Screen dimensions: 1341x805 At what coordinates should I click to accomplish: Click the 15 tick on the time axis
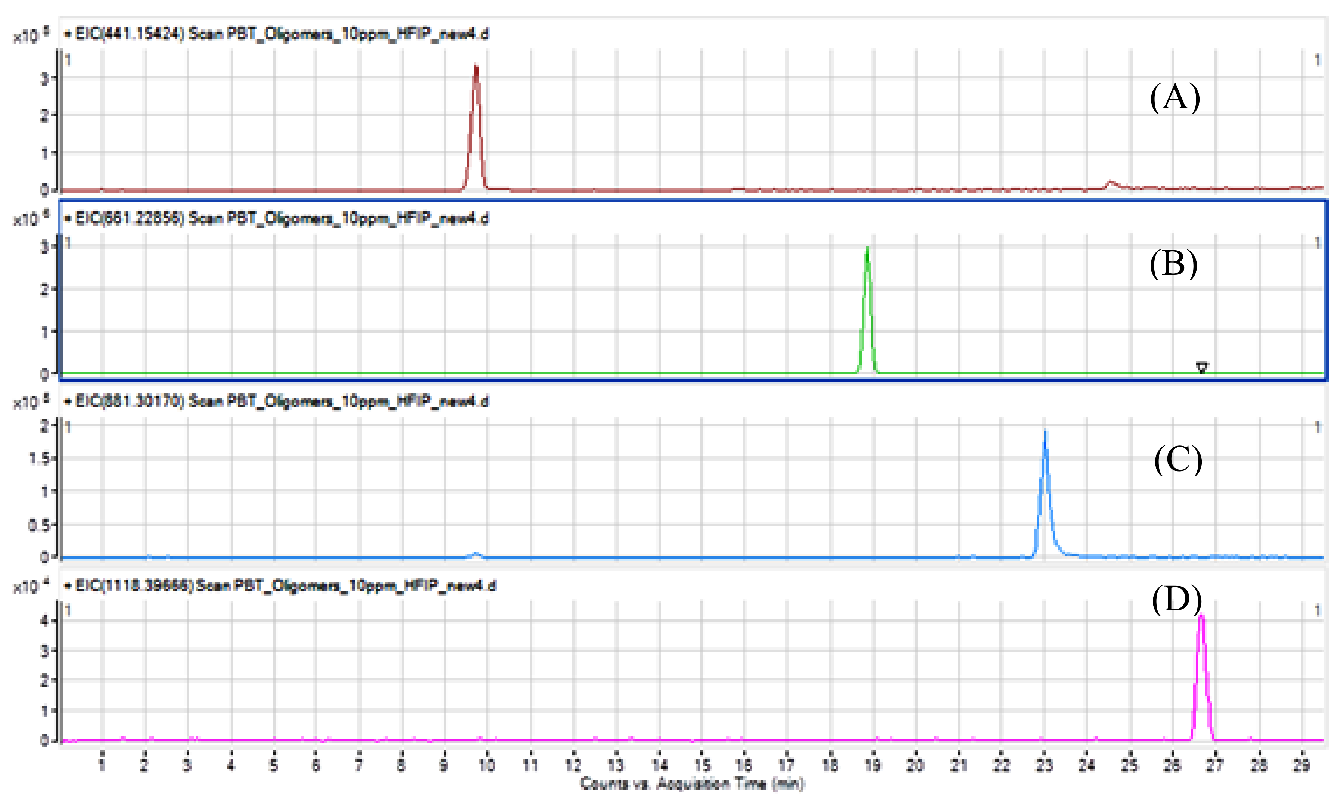coord(702,765)
